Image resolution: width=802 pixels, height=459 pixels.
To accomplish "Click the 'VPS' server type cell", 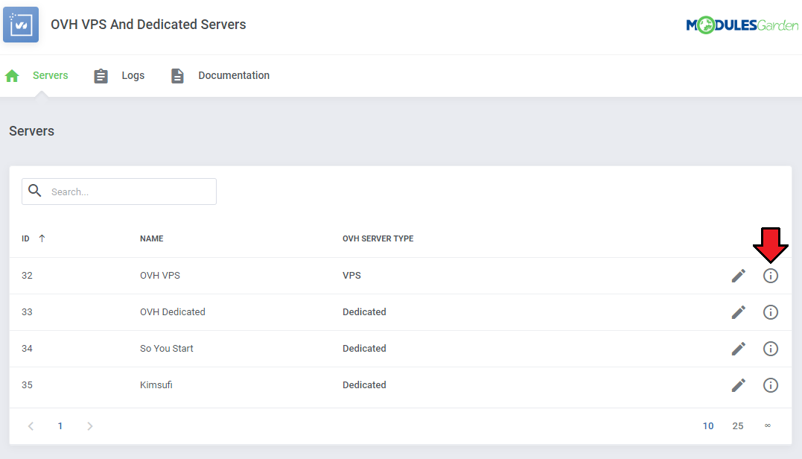I will coord(351,275).
